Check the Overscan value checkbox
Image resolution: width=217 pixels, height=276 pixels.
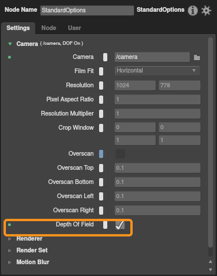[x=120, y=154]
